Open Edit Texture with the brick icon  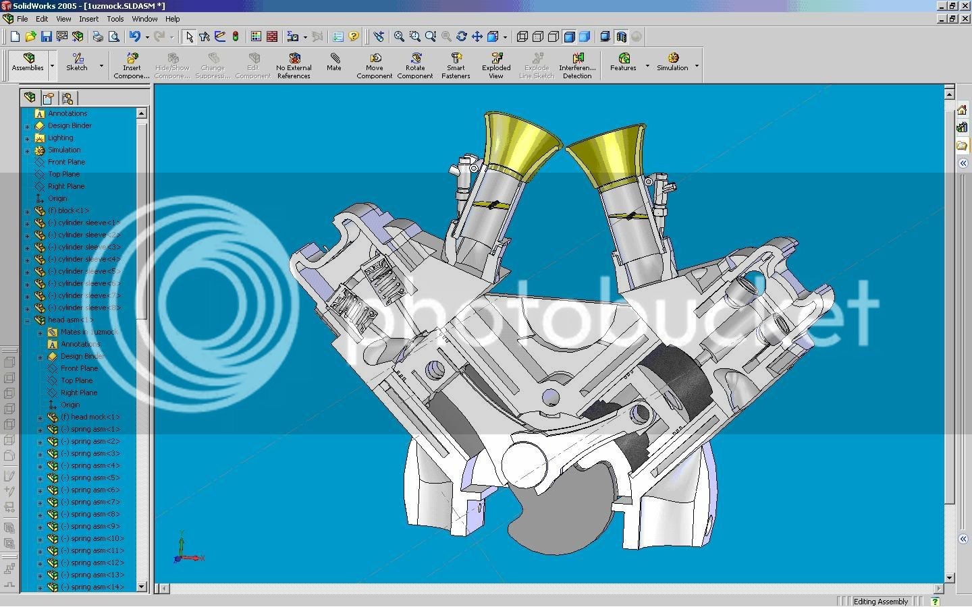pyautogui.click(x=271, y=36)
